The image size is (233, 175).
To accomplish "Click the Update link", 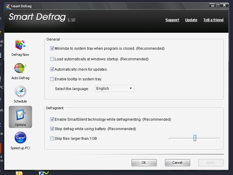I will point(191,20).
